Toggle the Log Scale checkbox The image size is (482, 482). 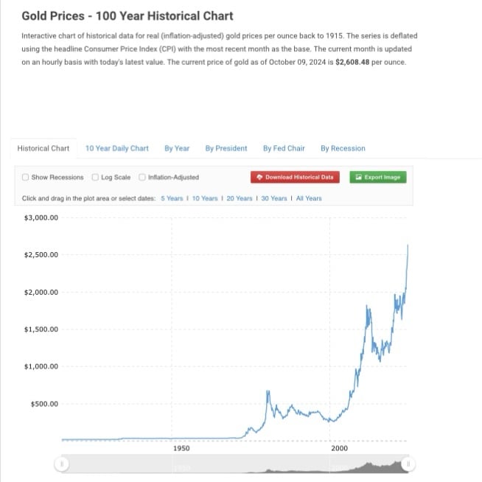[95, 177]
